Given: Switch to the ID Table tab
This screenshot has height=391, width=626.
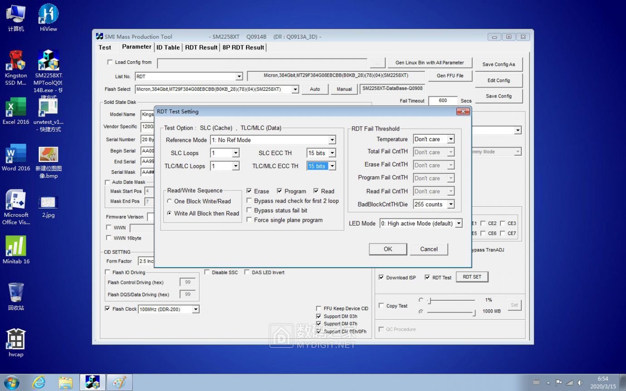Looking at the screenshot, I should (x=168, y=47).
